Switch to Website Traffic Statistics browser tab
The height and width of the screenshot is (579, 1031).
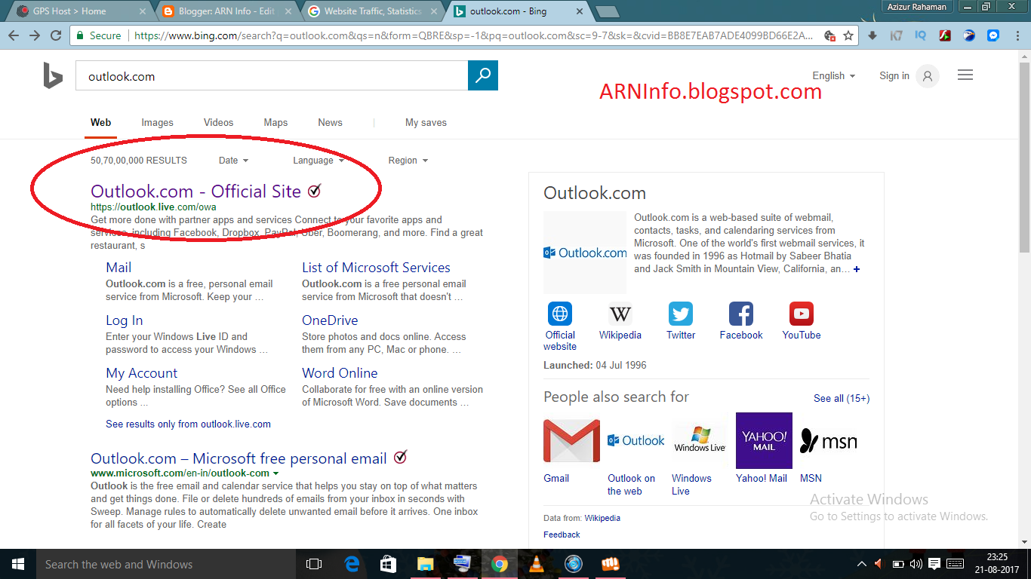[x=374, y=11]
